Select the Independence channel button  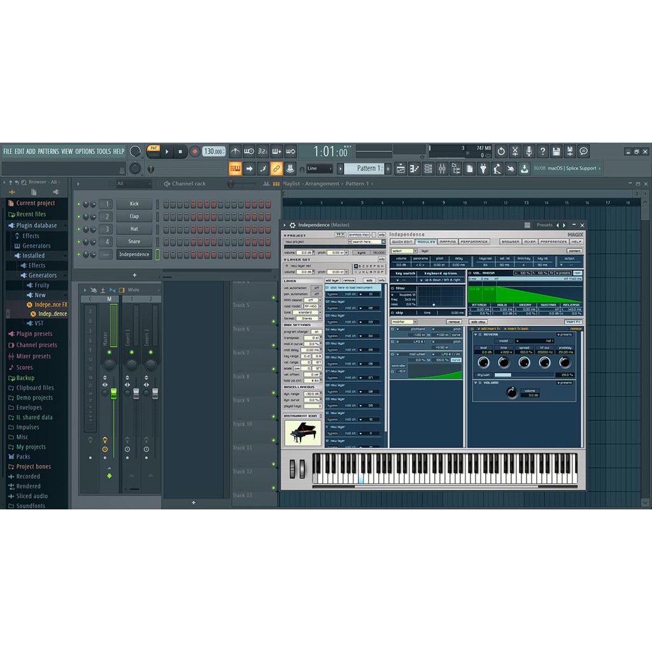[134, 254]
